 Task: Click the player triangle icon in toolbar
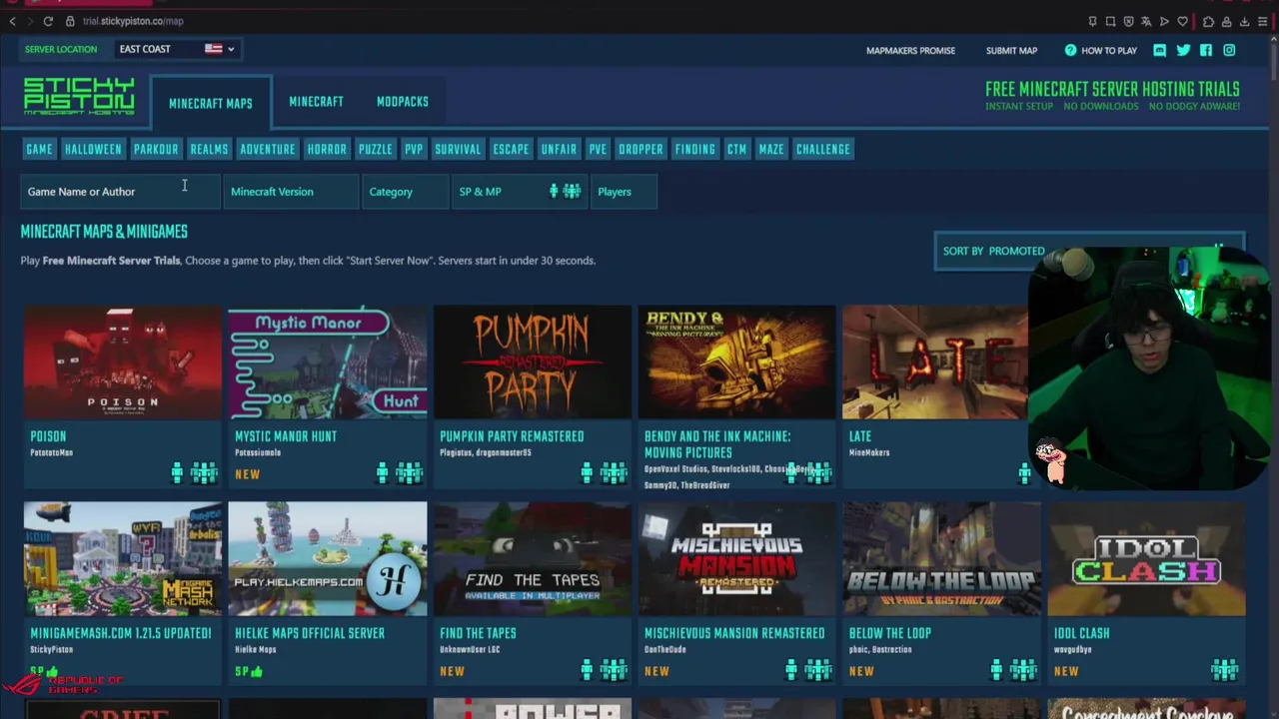(x=1164, y=21)
